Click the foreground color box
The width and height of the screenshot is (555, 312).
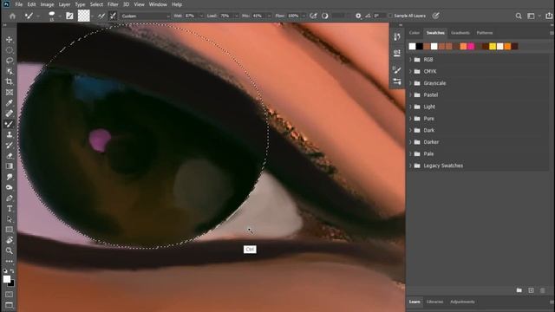tap(7, 279)
